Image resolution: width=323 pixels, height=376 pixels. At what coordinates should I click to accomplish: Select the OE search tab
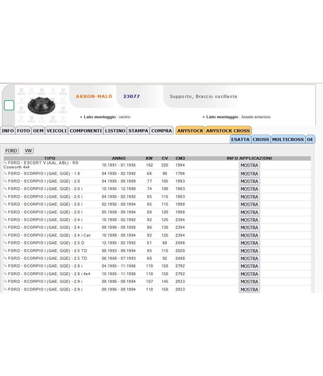[x=310, y=139]
